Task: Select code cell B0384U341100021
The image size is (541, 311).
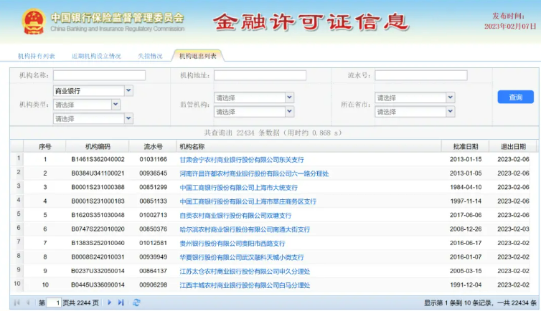Action: click(x=98, y=173)
